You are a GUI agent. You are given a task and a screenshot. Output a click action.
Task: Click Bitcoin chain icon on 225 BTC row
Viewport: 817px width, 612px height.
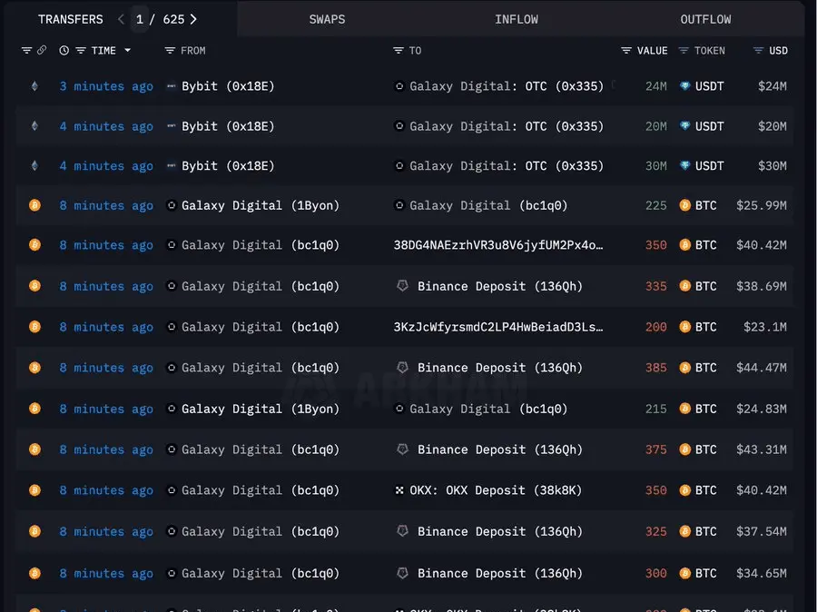coord(34,205)
